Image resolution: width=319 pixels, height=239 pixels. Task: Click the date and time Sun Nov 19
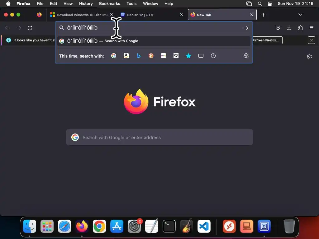coord(295,3)
